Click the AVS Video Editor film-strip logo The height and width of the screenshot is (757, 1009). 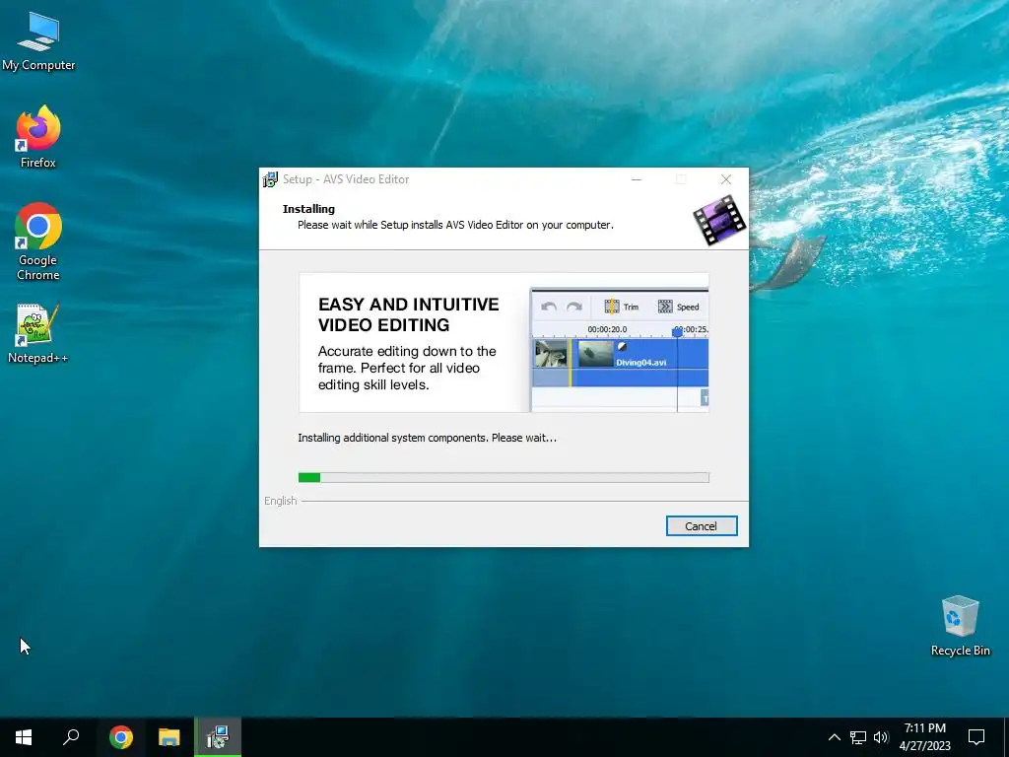(x=719, y=221)
